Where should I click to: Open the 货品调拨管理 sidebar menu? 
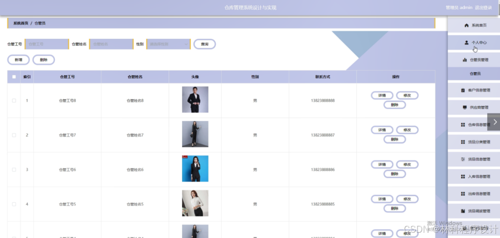tap(474, 211)
